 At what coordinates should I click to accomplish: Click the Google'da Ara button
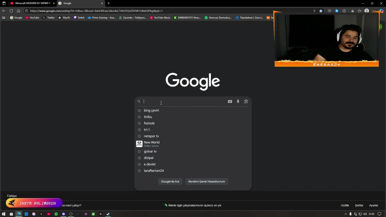[x=170, y=181]
